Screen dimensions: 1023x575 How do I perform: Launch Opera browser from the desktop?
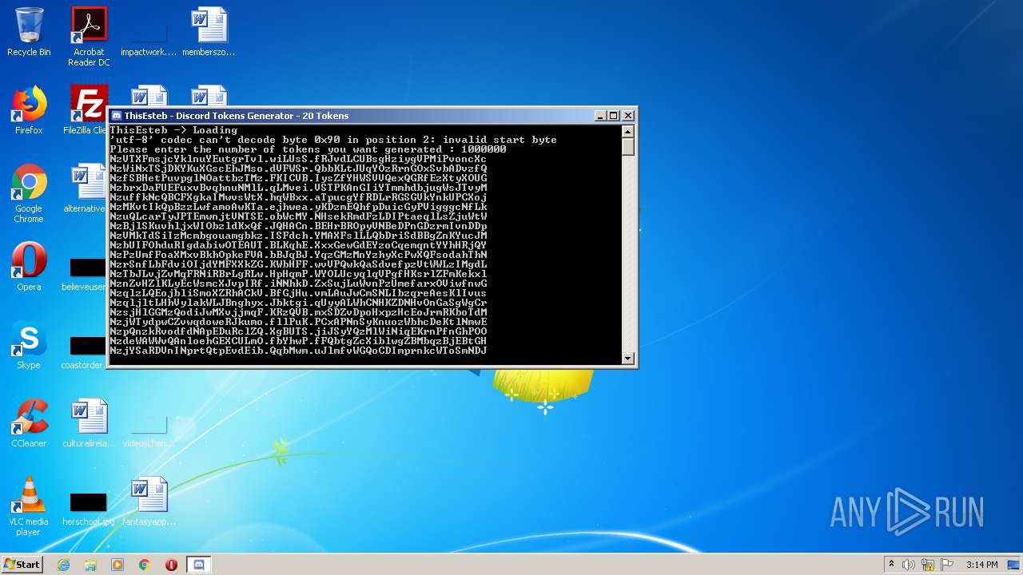click(x=29, y=267)
